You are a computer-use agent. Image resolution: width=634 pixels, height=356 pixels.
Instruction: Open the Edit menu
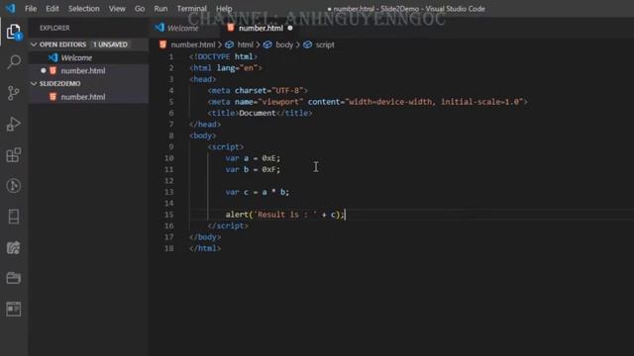tap(52, 9)
